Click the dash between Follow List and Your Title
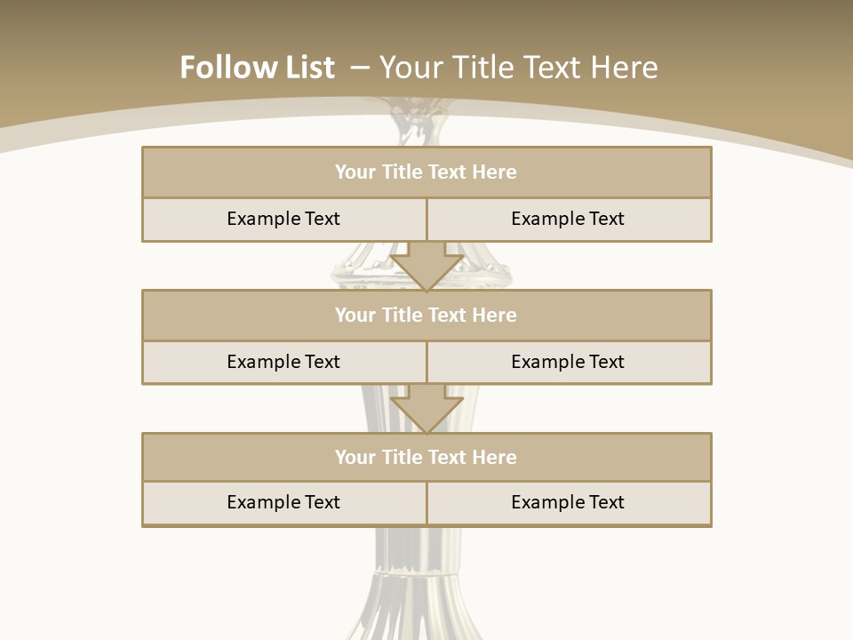 pos(357,68)
